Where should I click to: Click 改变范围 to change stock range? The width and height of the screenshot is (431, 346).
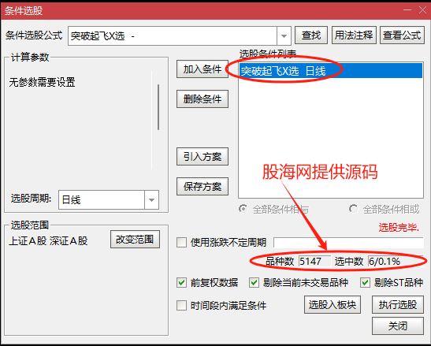[135, 240]
